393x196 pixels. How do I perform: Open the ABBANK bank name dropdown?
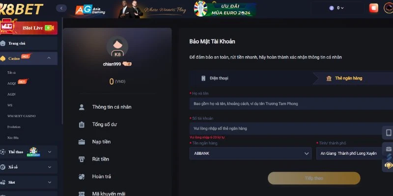click(251, 153)
